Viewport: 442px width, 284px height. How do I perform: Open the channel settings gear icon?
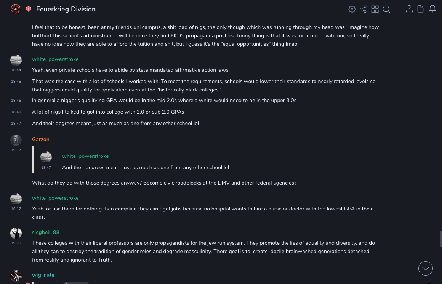[352, 9]
